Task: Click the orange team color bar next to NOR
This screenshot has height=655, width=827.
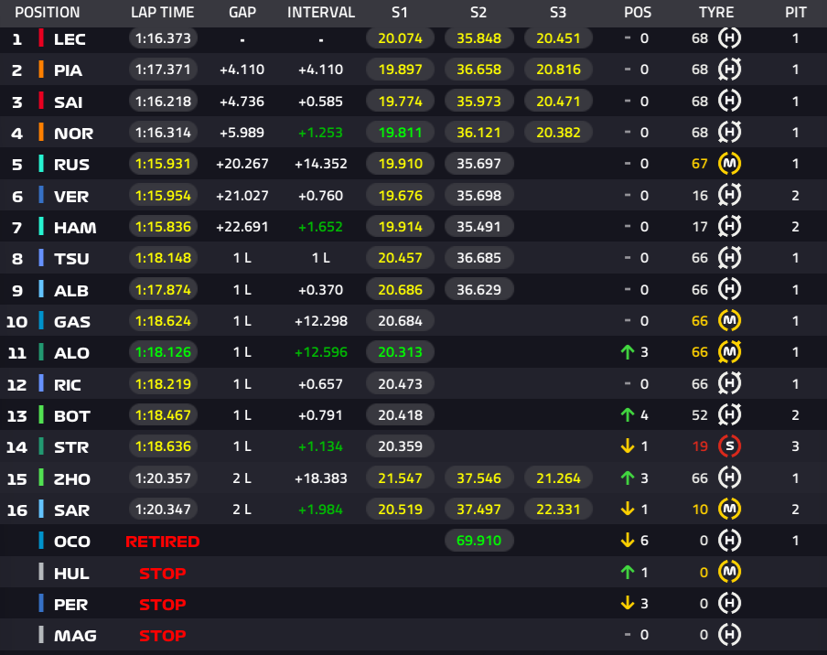Action: tap(41, 133)
